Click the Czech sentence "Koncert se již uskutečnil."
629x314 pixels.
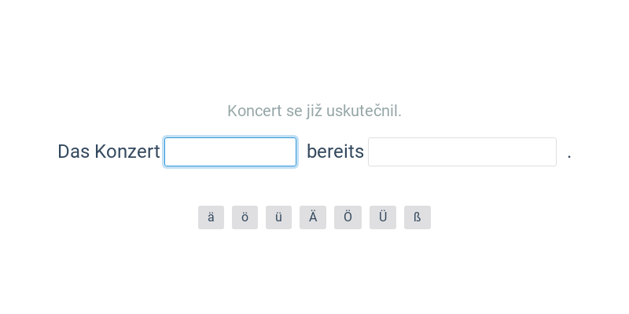[x=314, y=111]
